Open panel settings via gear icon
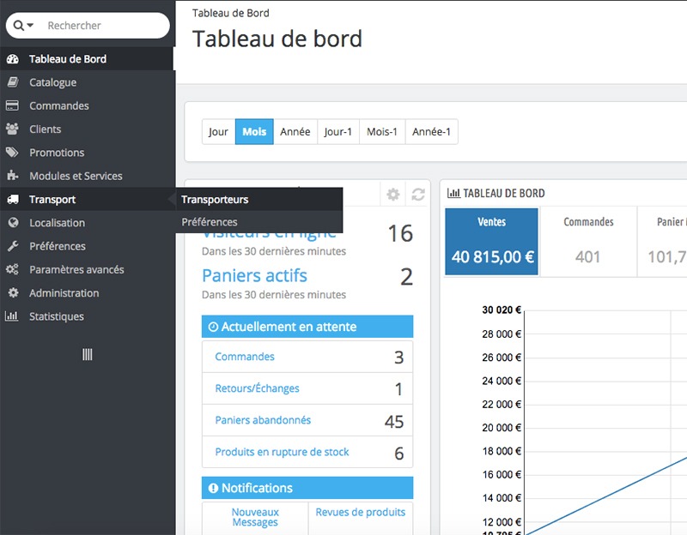 coord(393,195)
